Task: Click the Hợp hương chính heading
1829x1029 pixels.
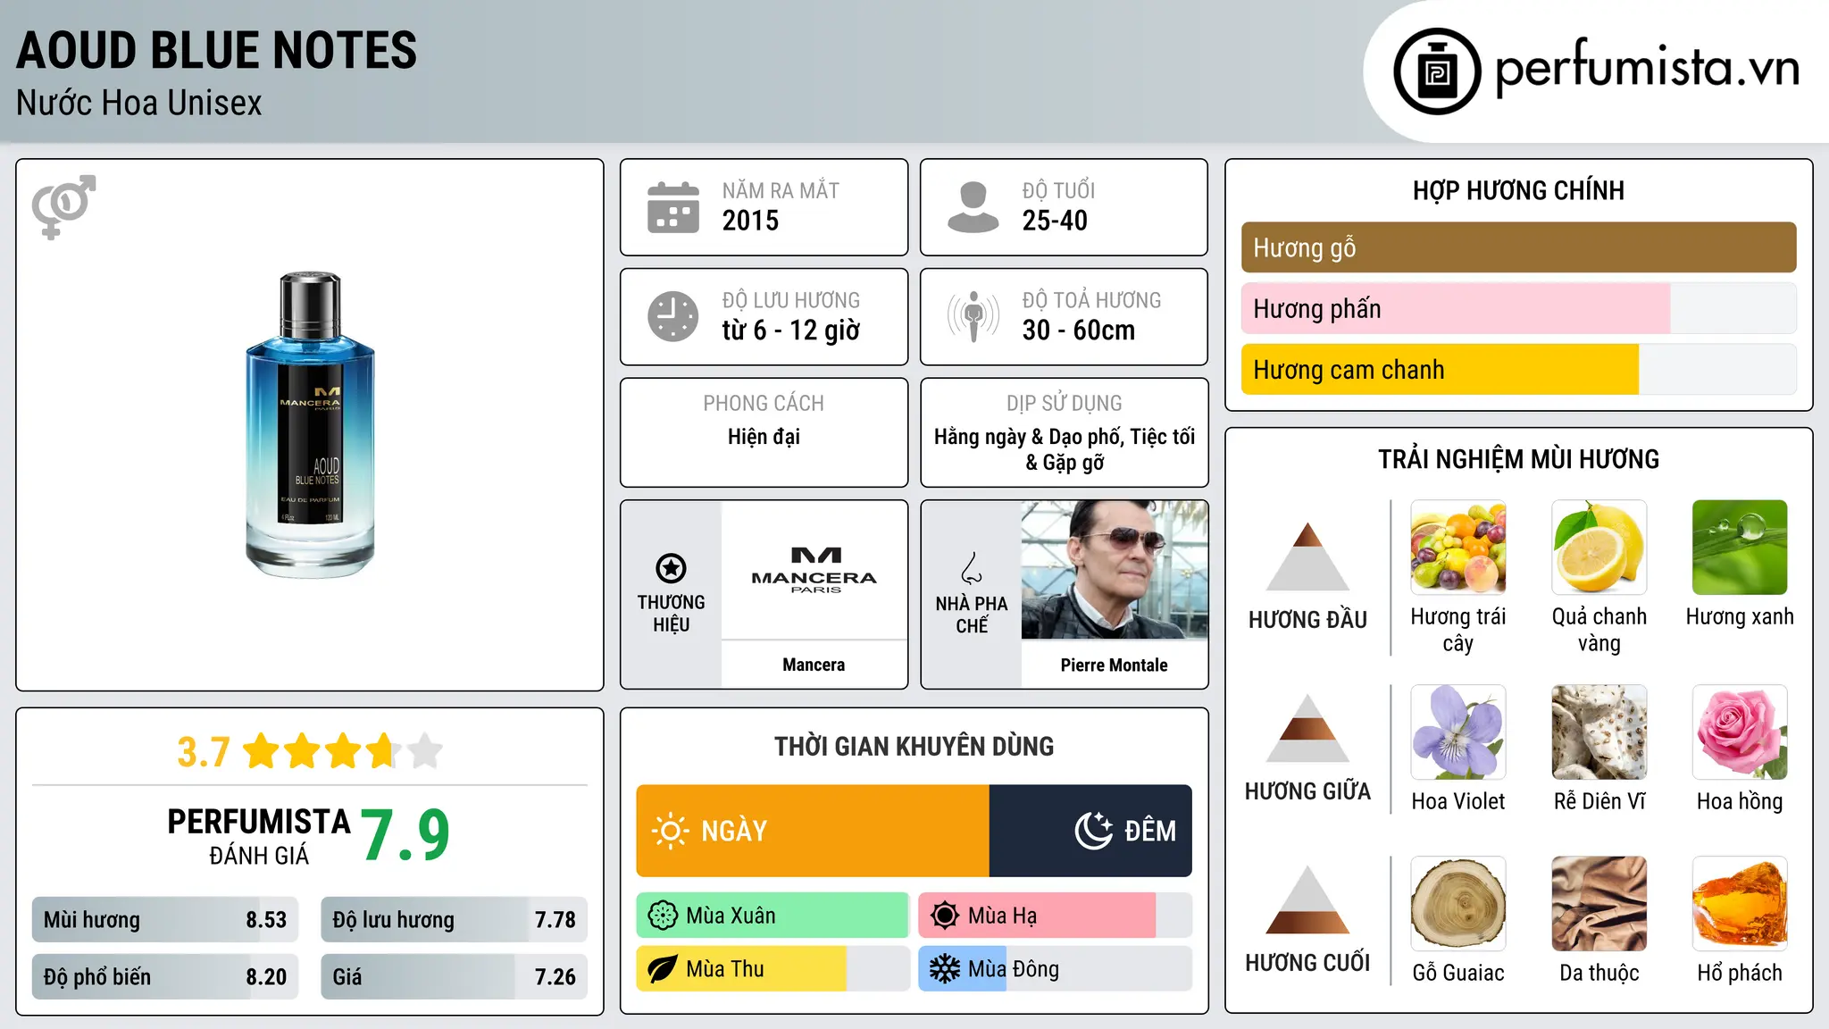Action: (1518, 190)
